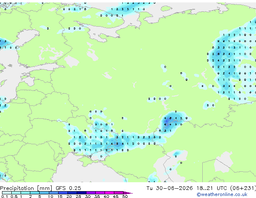
Task: Click the legend scale label "15"
Action: [x=60, y=196]
